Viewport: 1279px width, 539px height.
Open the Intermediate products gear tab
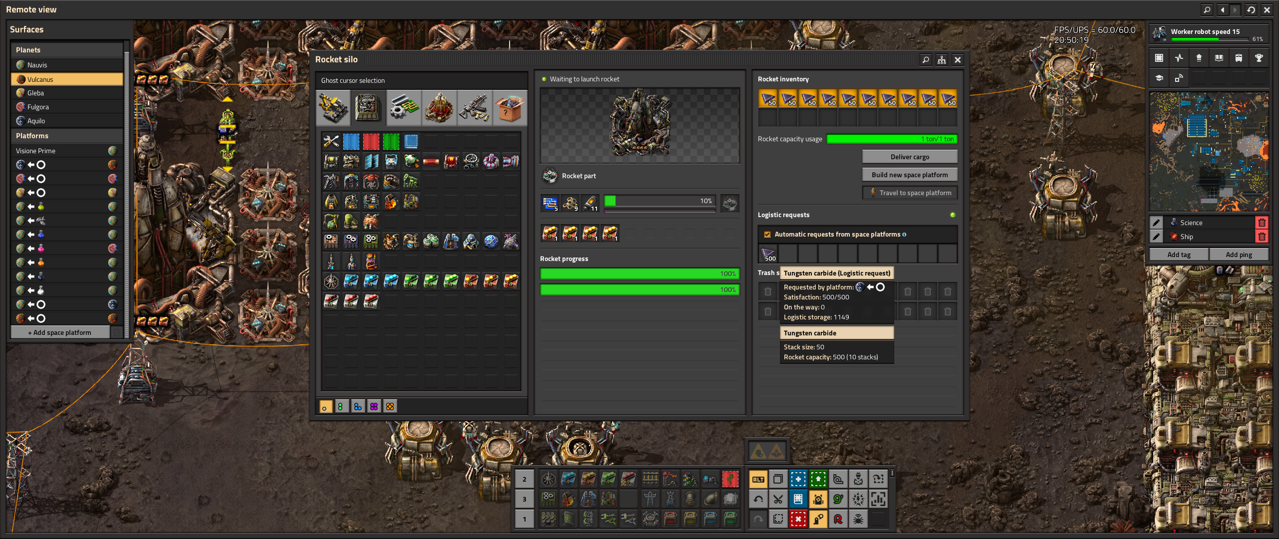[x=405, y=108]
